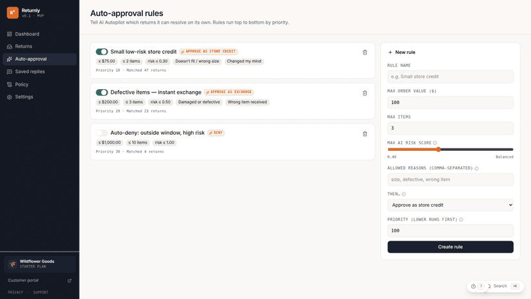
Task: Click the Create rule button
Action: (450, 247)
